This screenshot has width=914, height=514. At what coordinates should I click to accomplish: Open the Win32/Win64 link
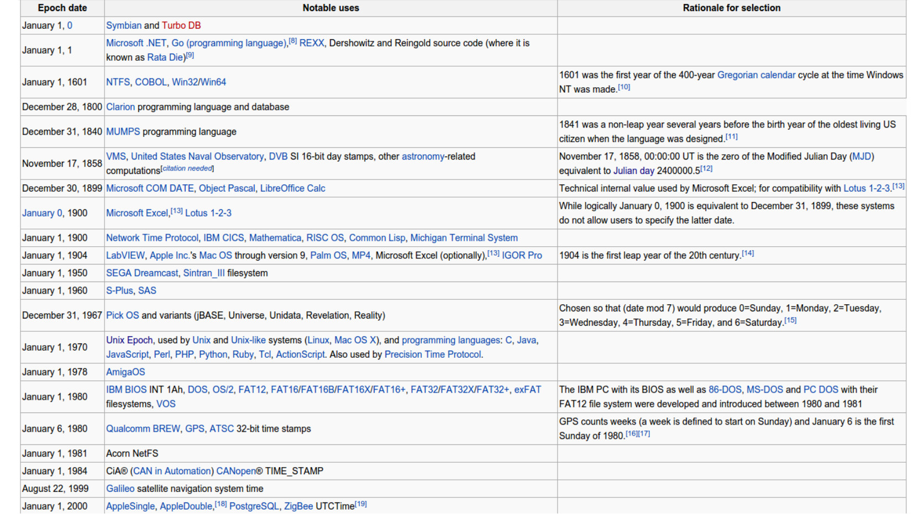[199, 82]
